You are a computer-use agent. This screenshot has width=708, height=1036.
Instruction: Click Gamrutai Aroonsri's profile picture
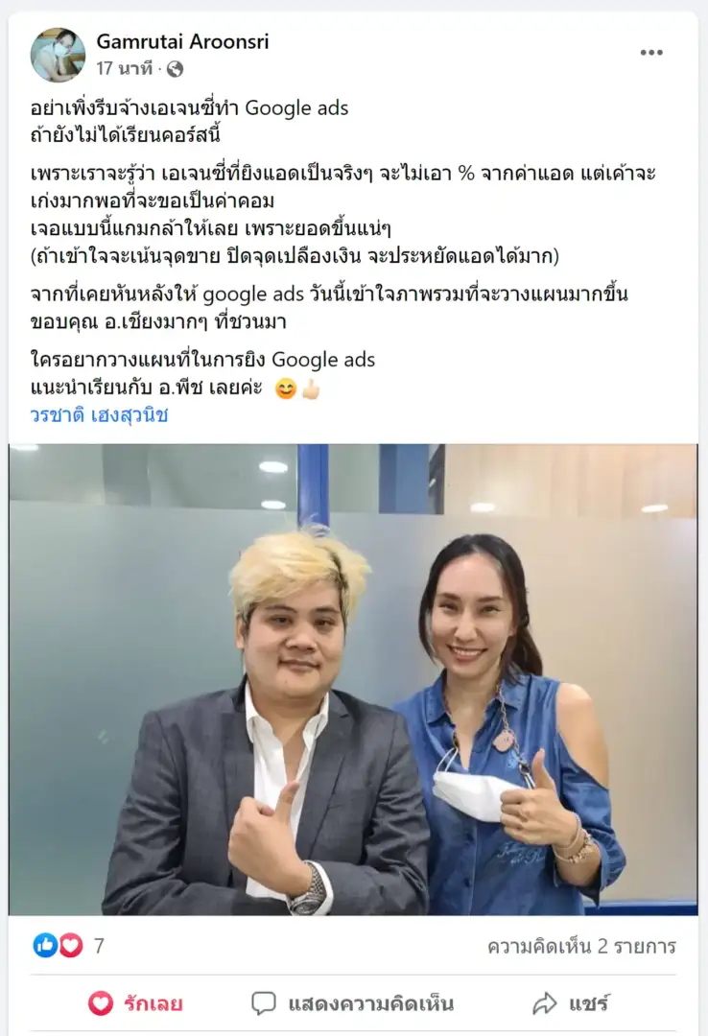[x=58, y=55]
